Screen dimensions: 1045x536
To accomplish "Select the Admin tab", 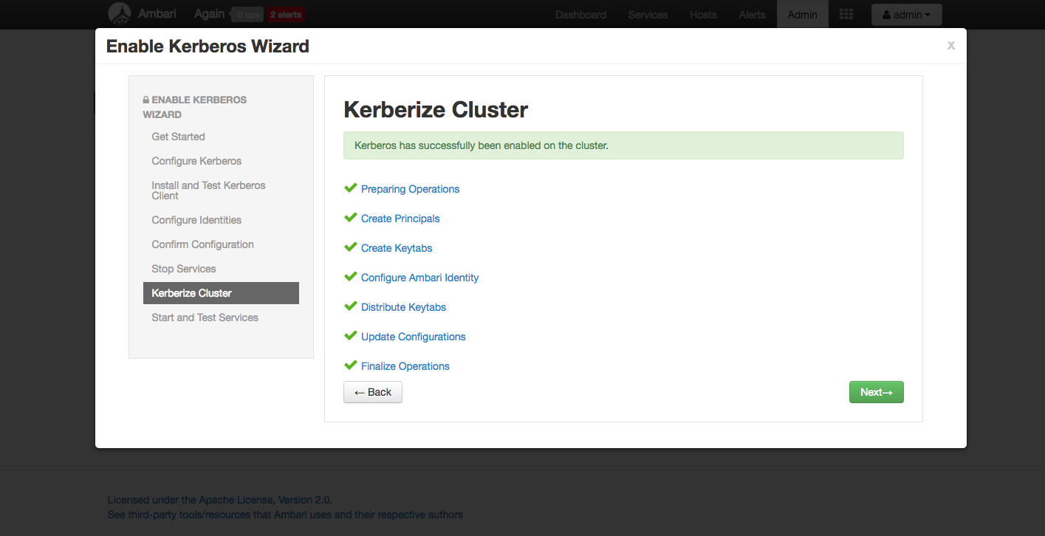I will pos(802,14).
